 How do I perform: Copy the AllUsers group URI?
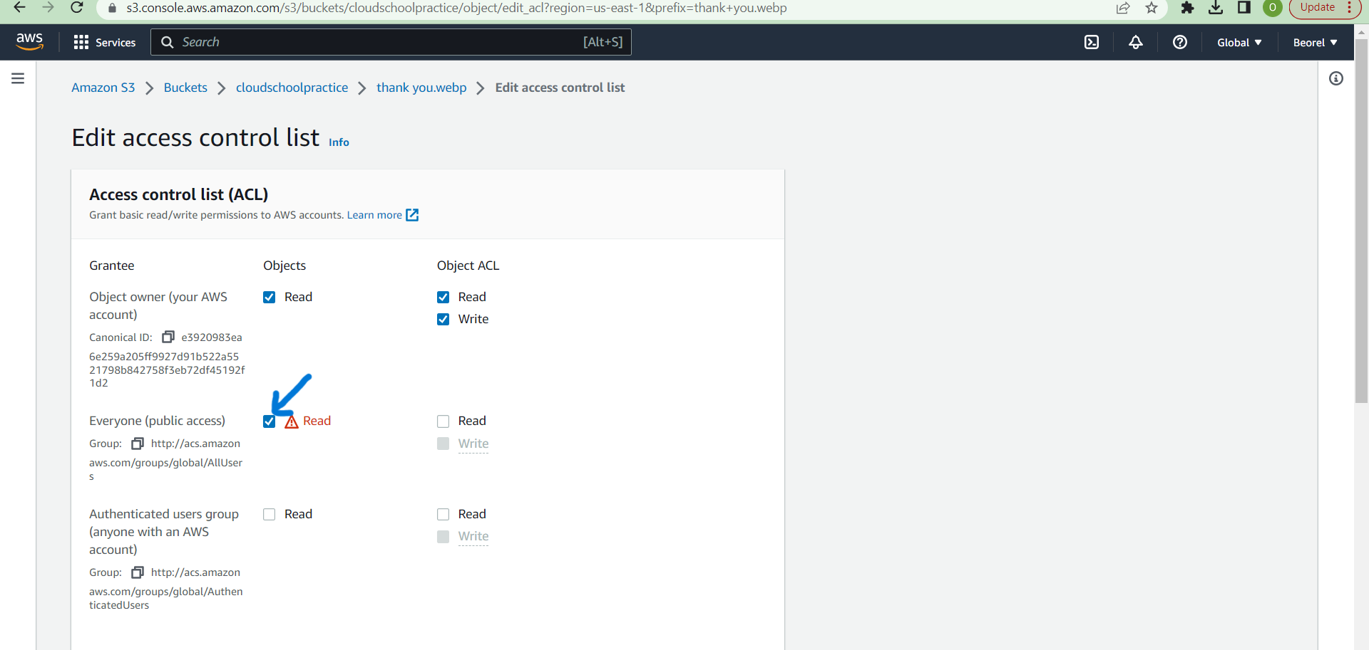click(x=138, y=444)
